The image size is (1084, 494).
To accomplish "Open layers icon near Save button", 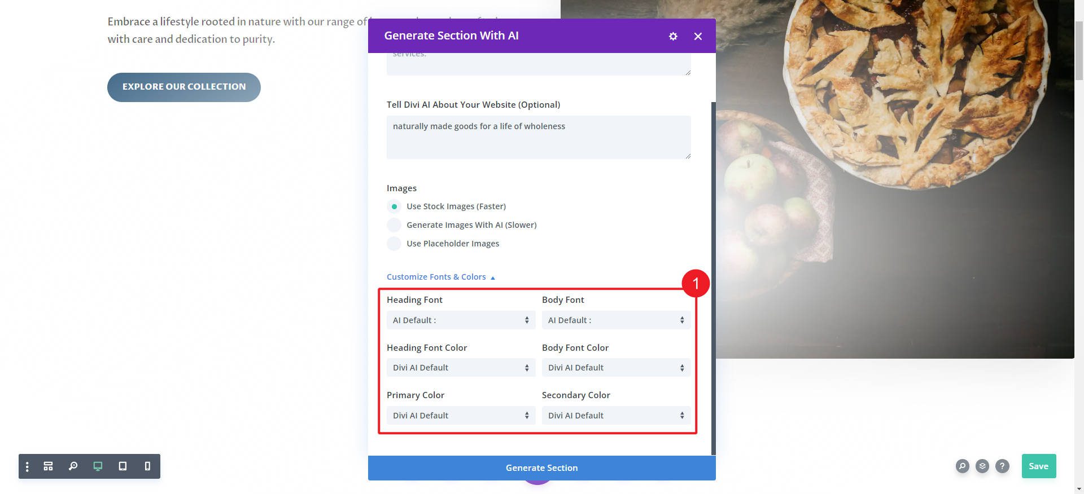I will (x=982, y=466).
